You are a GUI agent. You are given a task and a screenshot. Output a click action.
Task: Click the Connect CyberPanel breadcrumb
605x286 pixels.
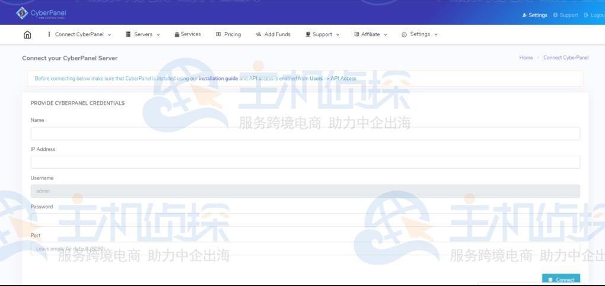(566, 58)
